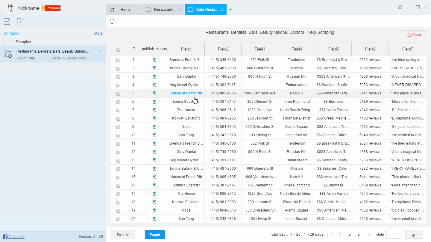This screenshot has width=431, height=242.
Task: Click the user avatar icon
Action: [10, 7]
